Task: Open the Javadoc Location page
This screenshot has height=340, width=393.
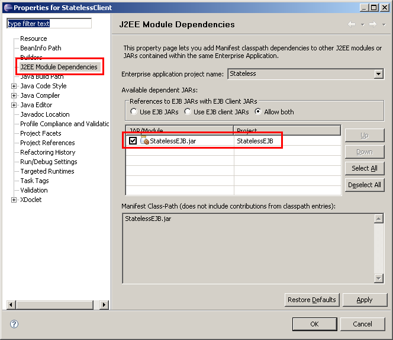Action: pos(45,114)
